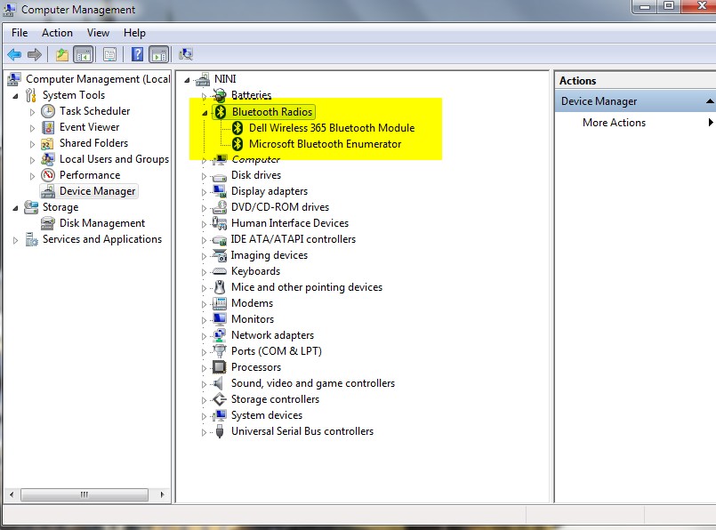Click left pane scrollbar right arrow
Screen dimensions: 716x530
(x=162, y=494)
